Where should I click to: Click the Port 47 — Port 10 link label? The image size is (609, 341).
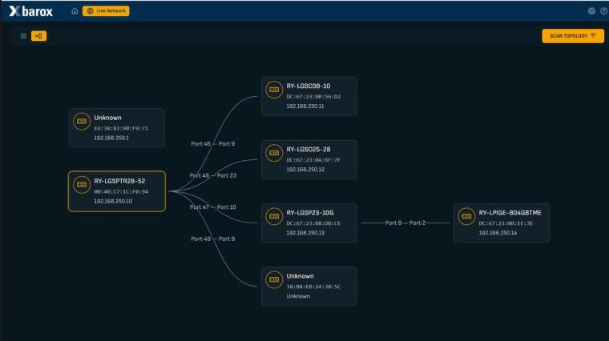213,207
